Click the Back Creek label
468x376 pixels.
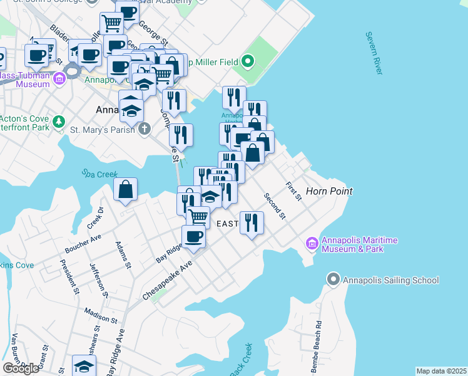[x=242, y=360]
